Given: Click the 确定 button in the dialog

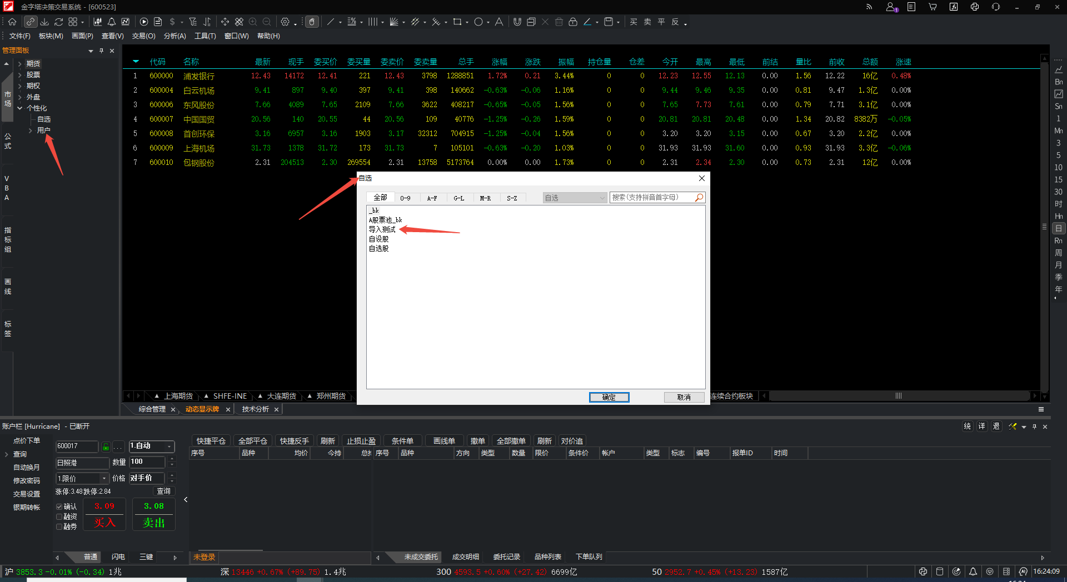Looking at the screenshot, I should click(609, 397).
